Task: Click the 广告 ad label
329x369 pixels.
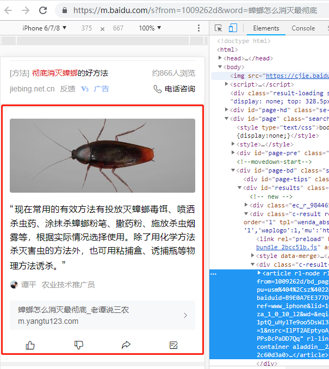Action: pyautogui.click(x=101, y=89)
